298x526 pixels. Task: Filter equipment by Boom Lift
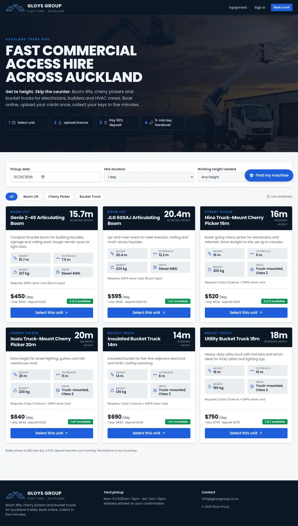point(31,196)
